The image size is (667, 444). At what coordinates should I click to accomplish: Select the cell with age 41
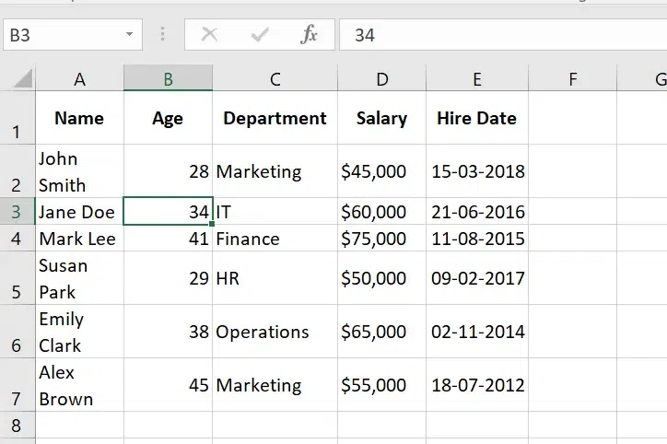click(168, 239)
